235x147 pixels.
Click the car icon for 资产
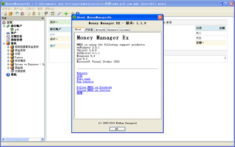tap(8, 33)
